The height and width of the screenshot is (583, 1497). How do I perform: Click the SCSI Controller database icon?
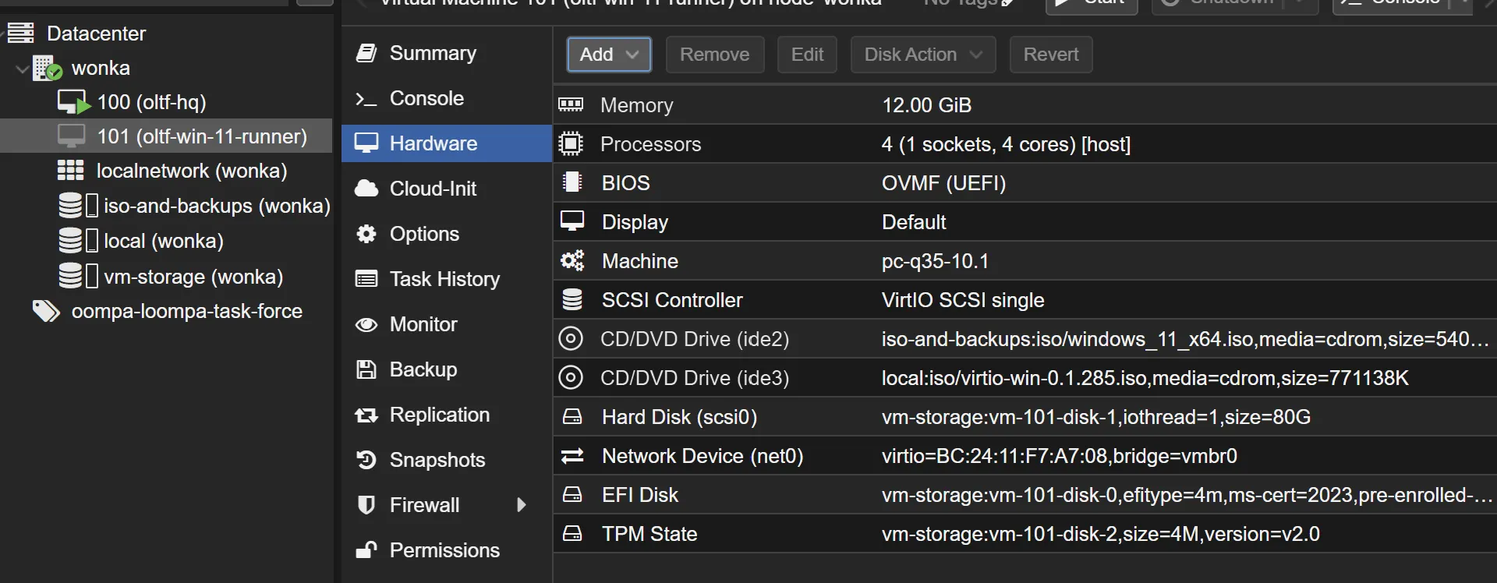572,299
